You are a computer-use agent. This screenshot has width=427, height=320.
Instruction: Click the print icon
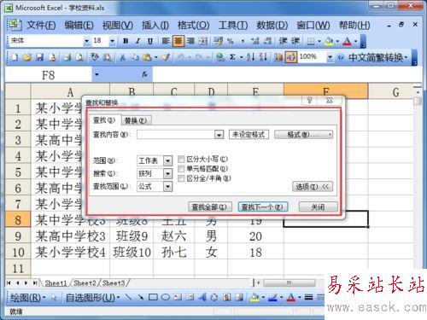pyautogui.click(x=67, y=57)
